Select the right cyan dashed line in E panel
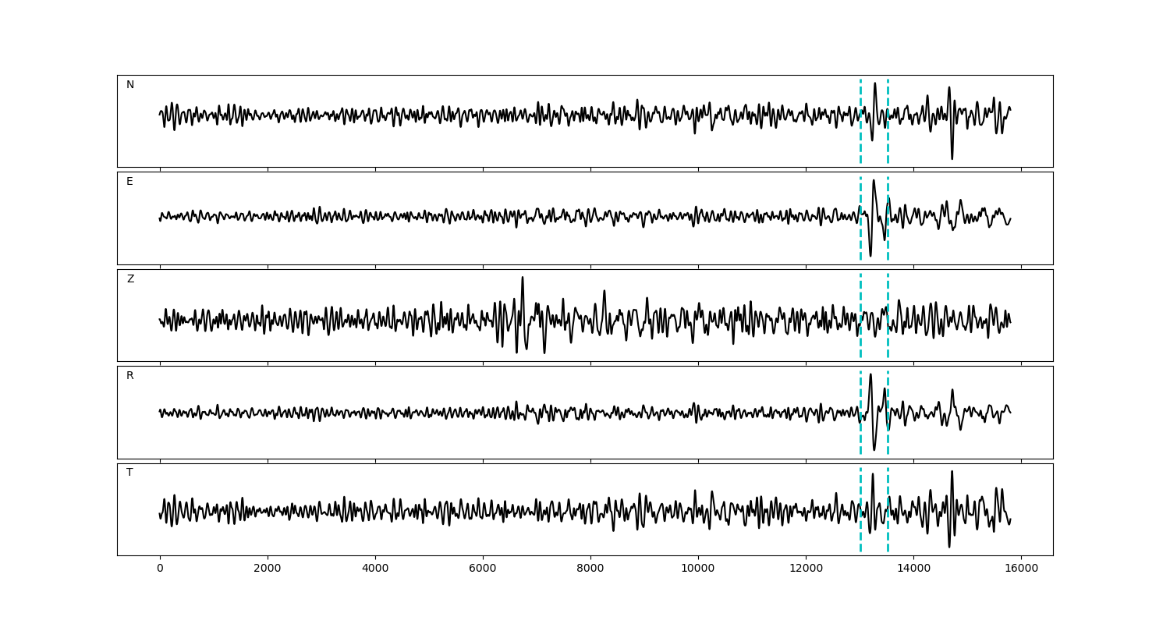 pyautogui.click(x=888, y=234)
